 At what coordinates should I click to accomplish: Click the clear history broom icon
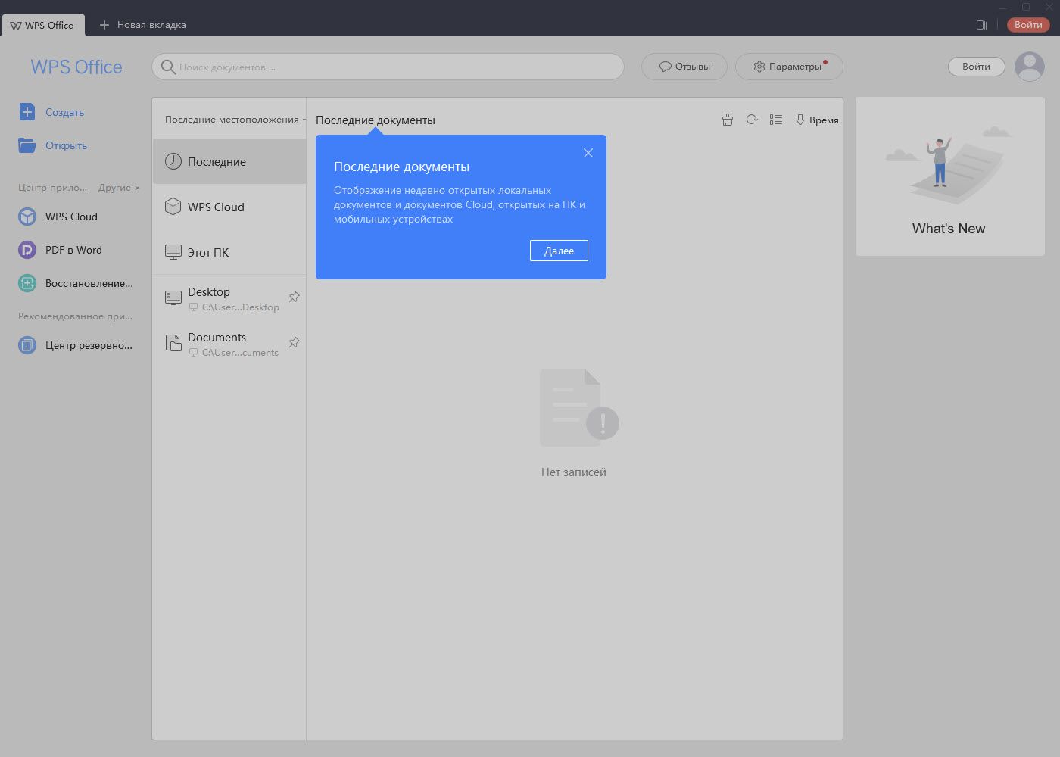(x=728, y=120)
